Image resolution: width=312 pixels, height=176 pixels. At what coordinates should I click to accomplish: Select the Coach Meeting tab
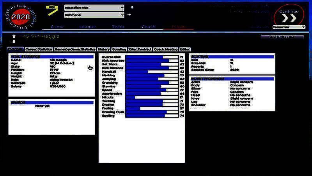[166, 49]
